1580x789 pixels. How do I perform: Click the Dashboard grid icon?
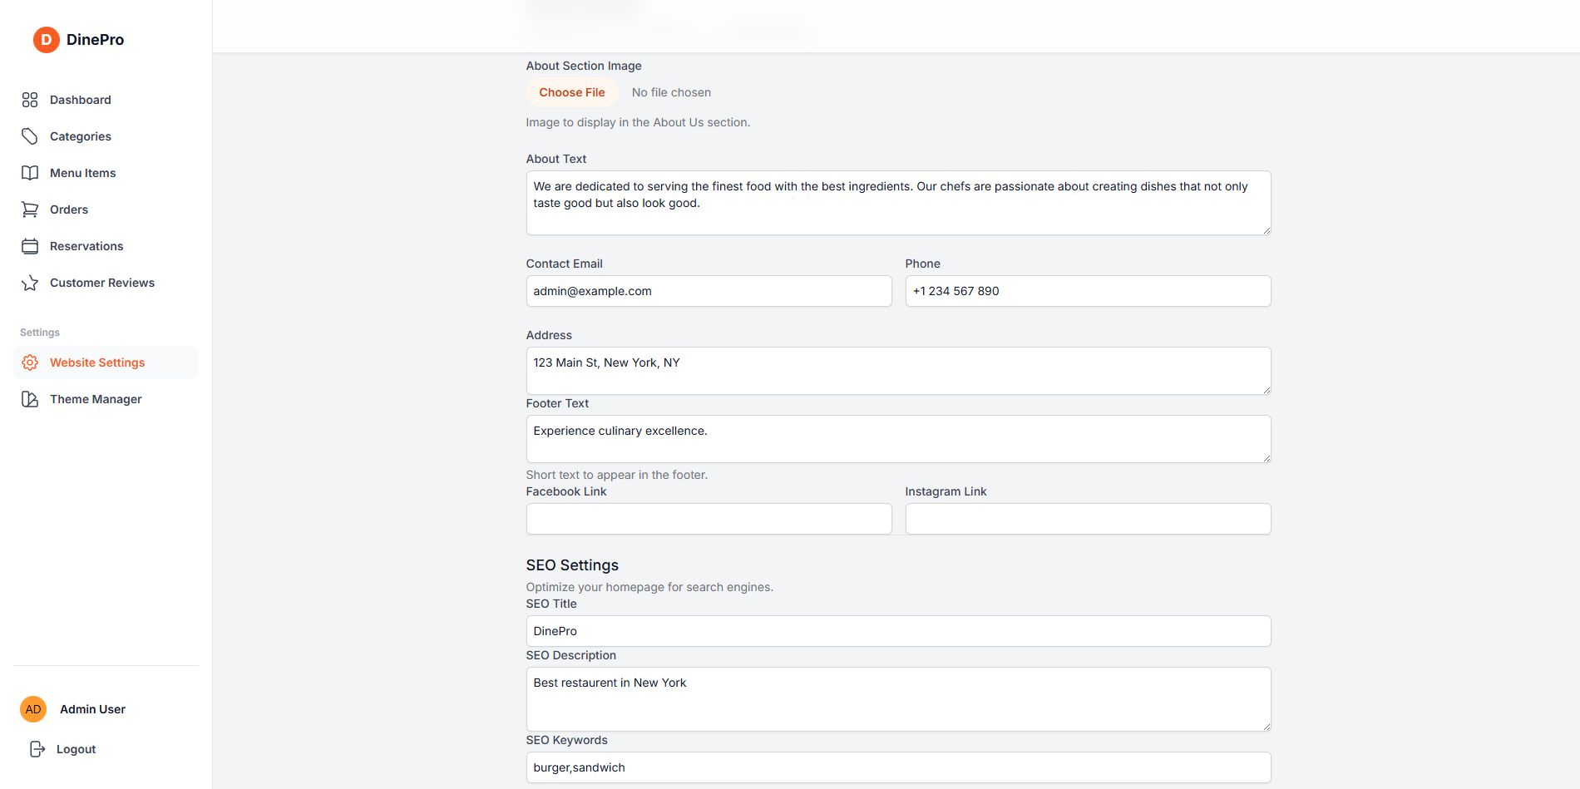point(30,100)
